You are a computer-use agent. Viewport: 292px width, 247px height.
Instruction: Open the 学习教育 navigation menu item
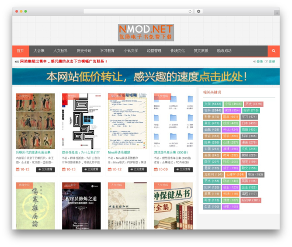tap(107, 51)
